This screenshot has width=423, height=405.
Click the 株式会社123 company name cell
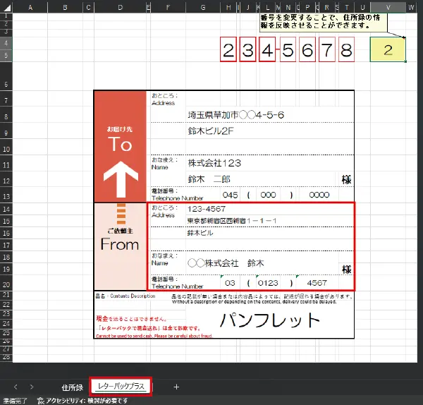pos(214,163)
